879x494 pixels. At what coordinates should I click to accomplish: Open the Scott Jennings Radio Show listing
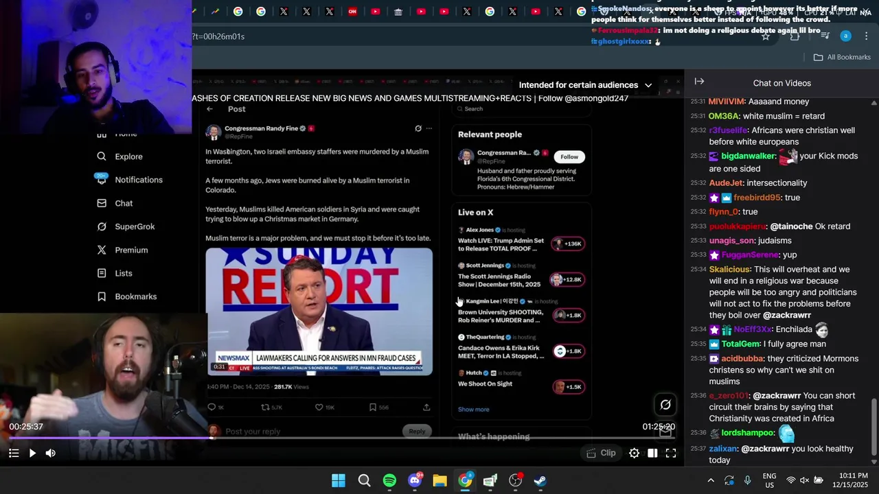coord(521,276)
